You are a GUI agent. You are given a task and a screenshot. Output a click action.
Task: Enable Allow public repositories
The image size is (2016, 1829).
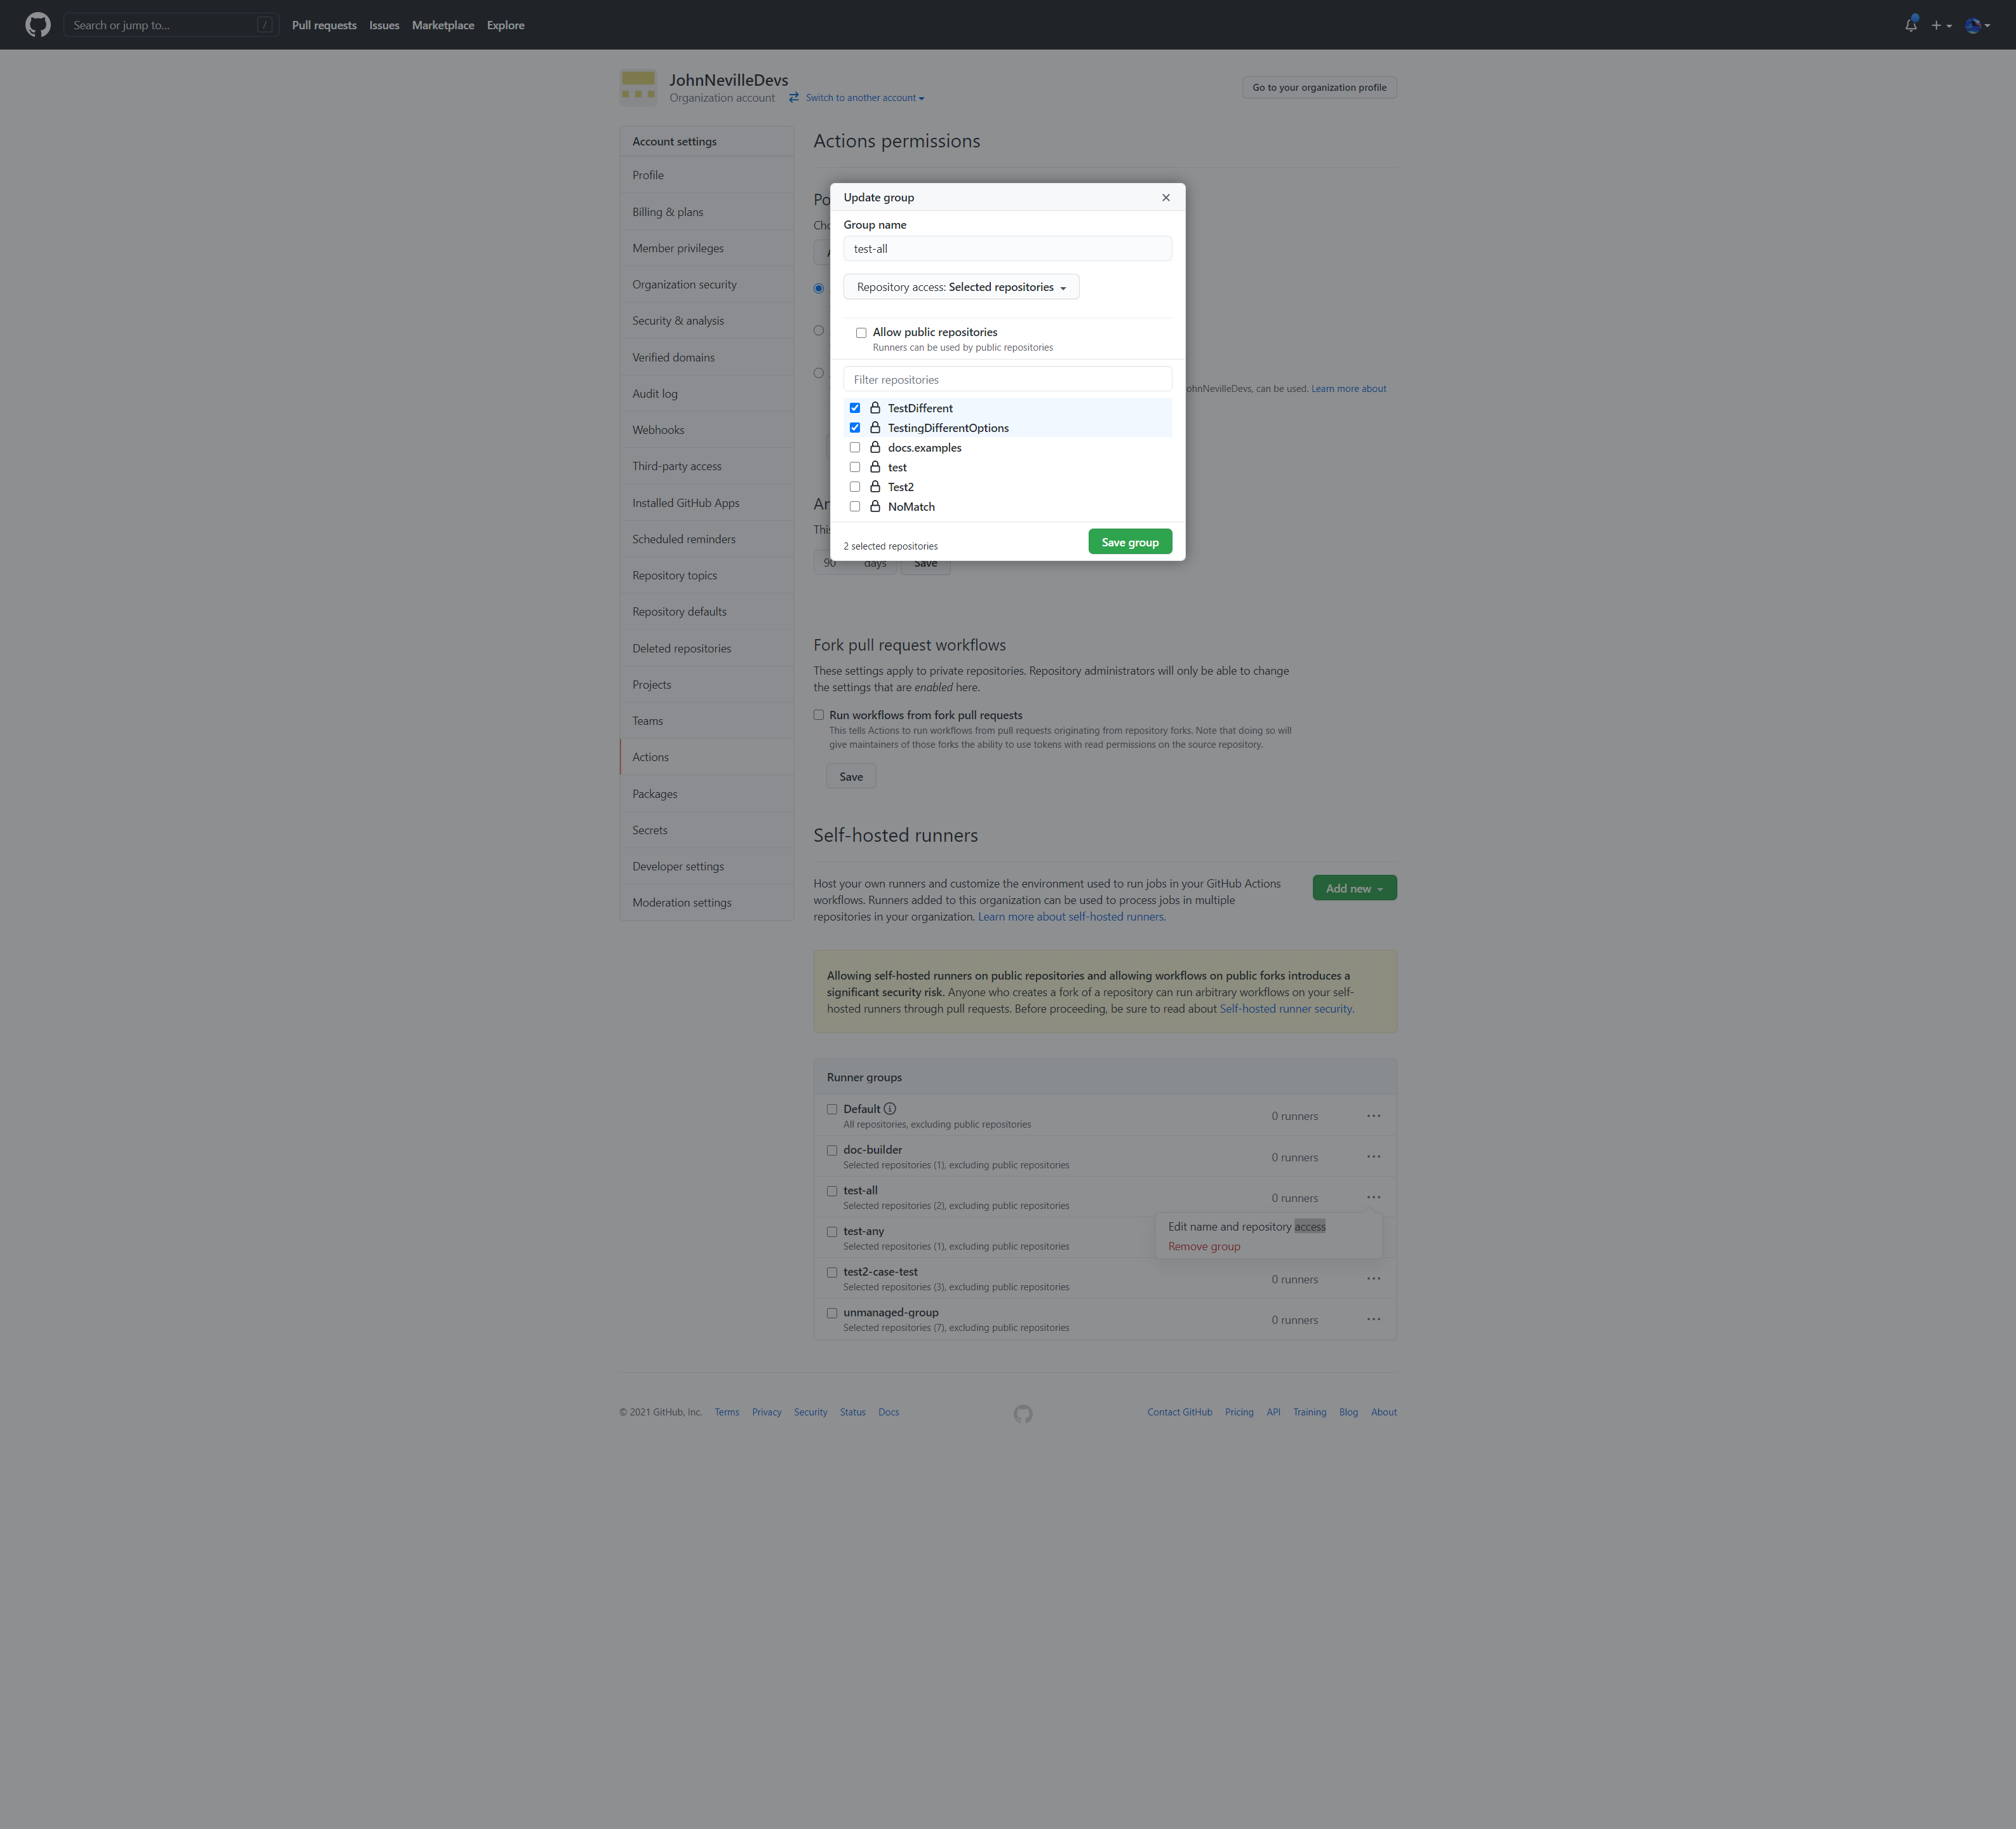pyautogui.click(x=861, y=333)
